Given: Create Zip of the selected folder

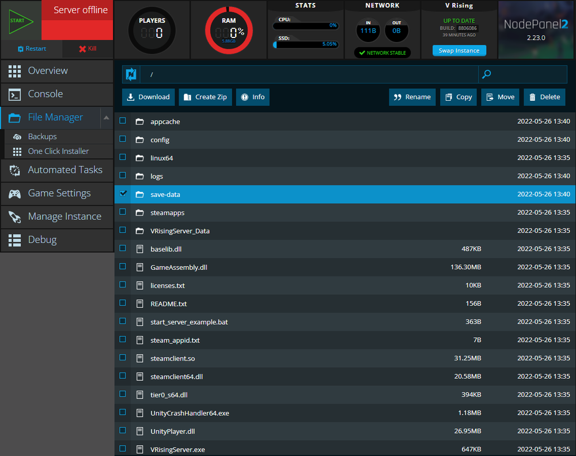Looking at the screenshot, I should pos(204,97).
